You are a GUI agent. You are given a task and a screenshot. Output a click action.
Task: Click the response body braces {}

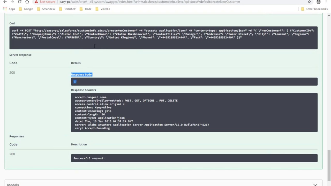tap(75, 82)
